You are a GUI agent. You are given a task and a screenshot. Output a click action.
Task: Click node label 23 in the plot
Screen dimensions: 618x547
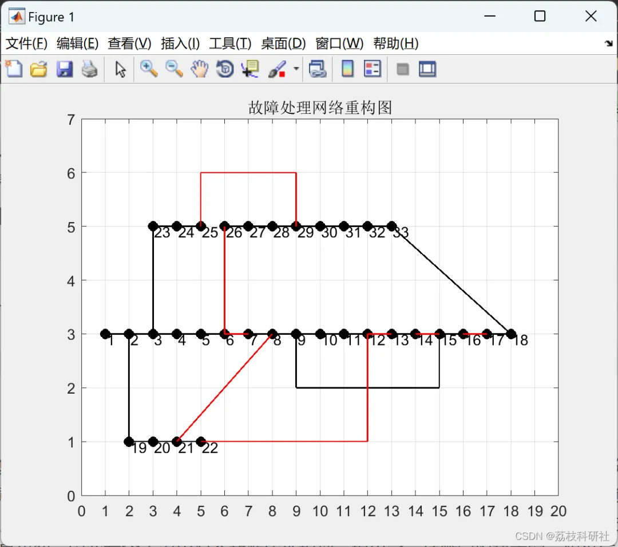(x=162, y=232)
